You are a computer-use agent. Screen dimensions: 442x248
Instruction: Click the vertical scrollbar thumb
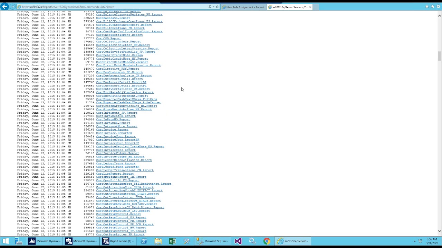pyautogui.click(x=440, y=56)
